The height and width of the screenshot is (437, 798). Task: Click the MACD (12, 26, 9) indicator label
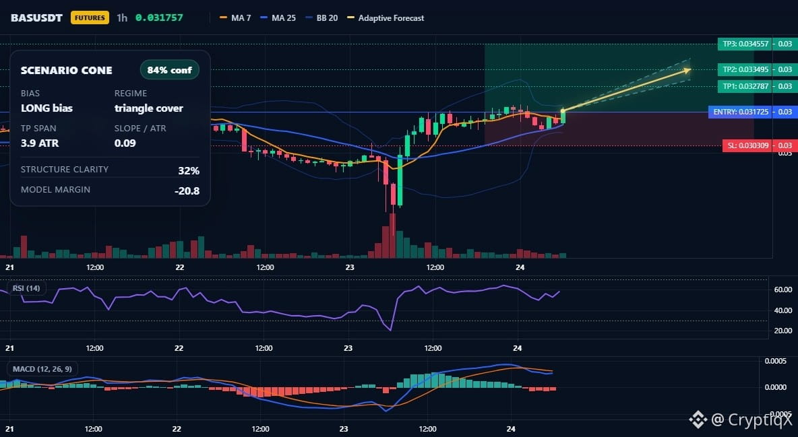pos(42,369)
